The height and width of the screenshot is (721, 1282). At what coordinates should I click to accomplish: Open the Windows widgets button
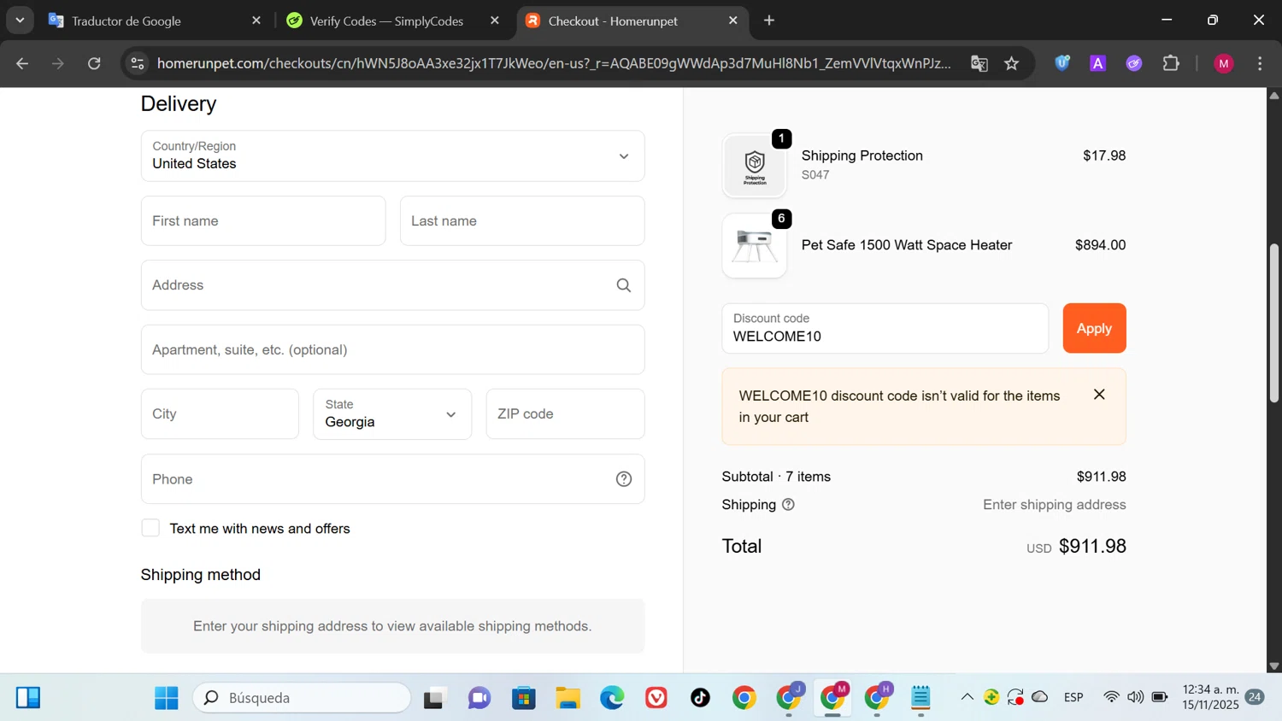click(27, 698)
